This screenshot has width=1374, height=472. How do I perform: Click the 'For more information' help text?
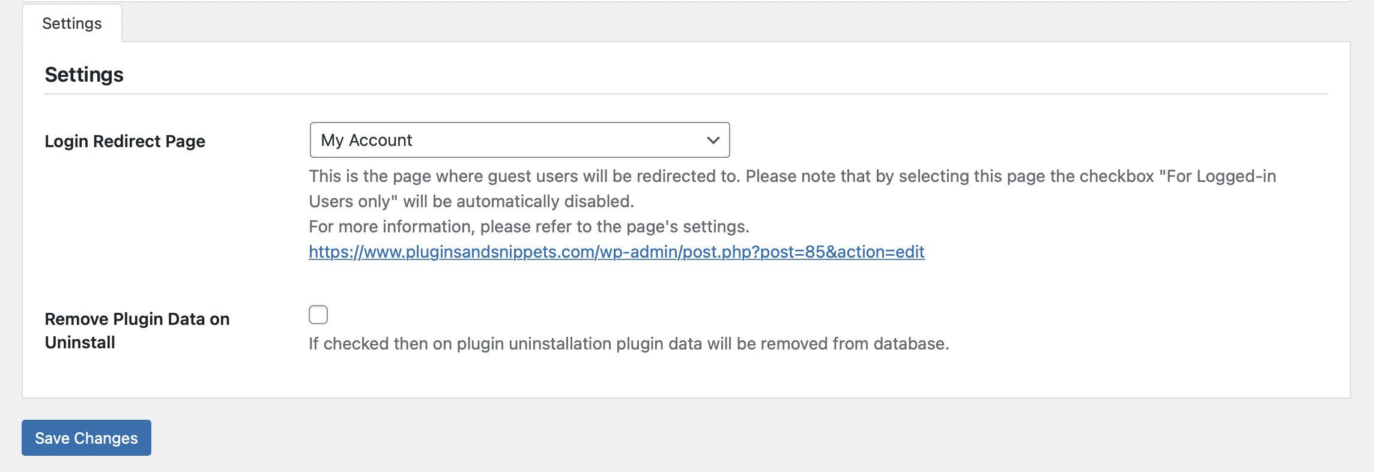click(x=529, y=226)
